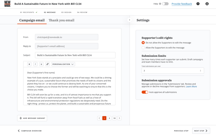Toggle italic formatting in message editor
This screenshot has width=216, height=136.
(x=35, y=64)
